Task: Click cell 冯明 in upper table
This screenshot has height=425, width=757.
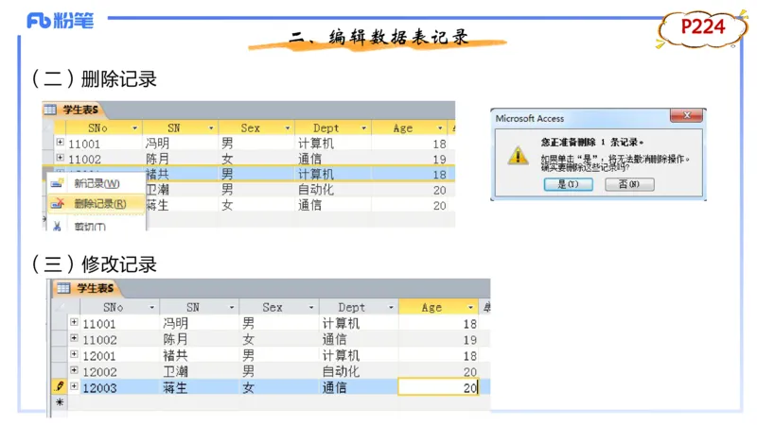Action: pos(157,144)
